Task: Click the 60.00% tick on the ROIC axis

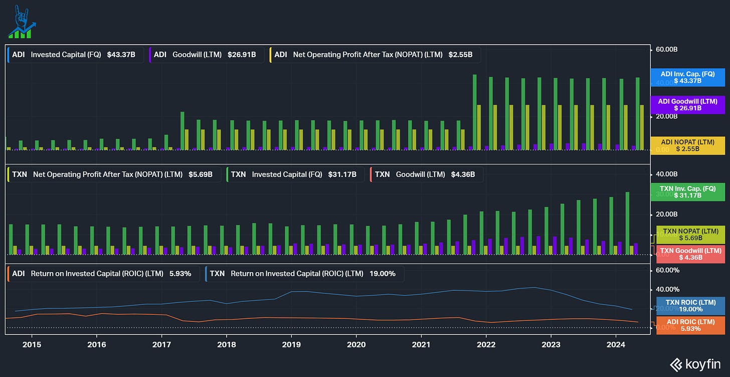Action: (x=667, y=270)
